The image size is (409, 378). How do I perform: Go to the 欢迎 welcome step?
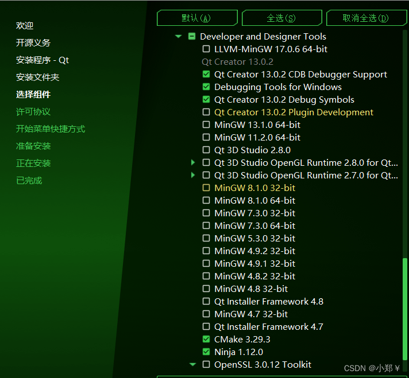[25, 26]
